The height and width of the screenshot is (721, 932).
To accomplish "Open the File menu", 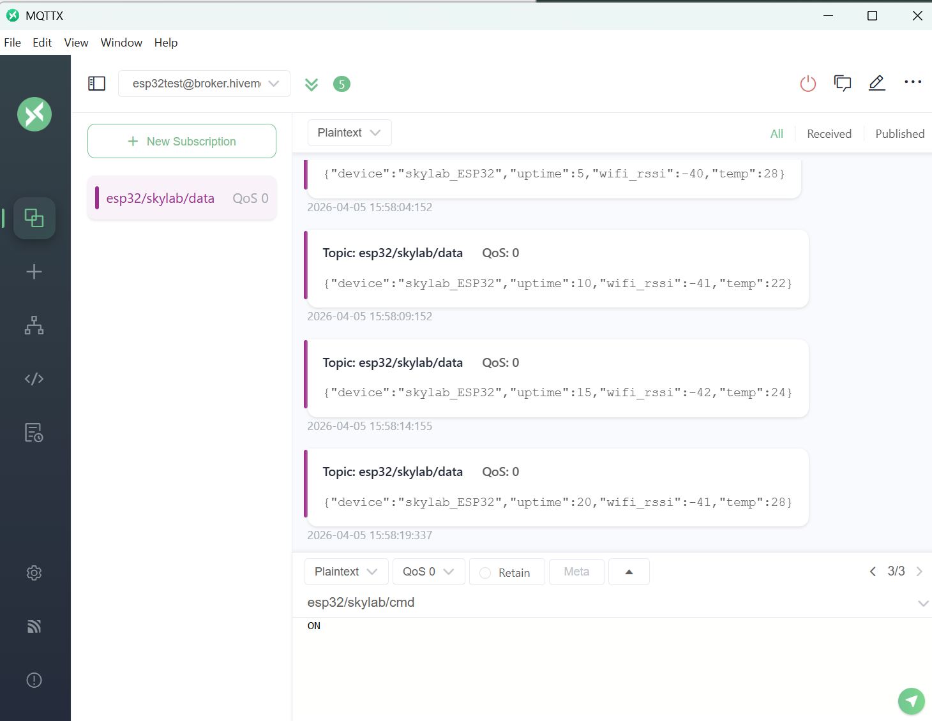I will 12,43.
